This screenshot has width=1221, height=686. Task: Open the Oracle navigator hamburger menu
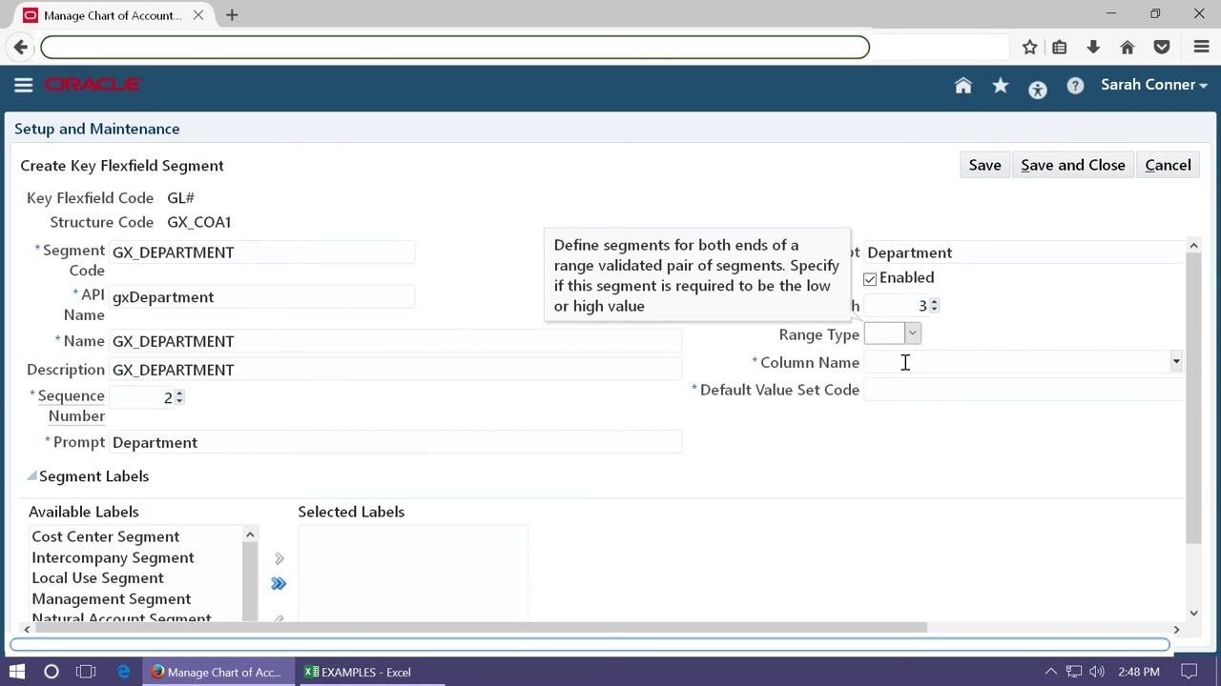(x=24, y=85)
